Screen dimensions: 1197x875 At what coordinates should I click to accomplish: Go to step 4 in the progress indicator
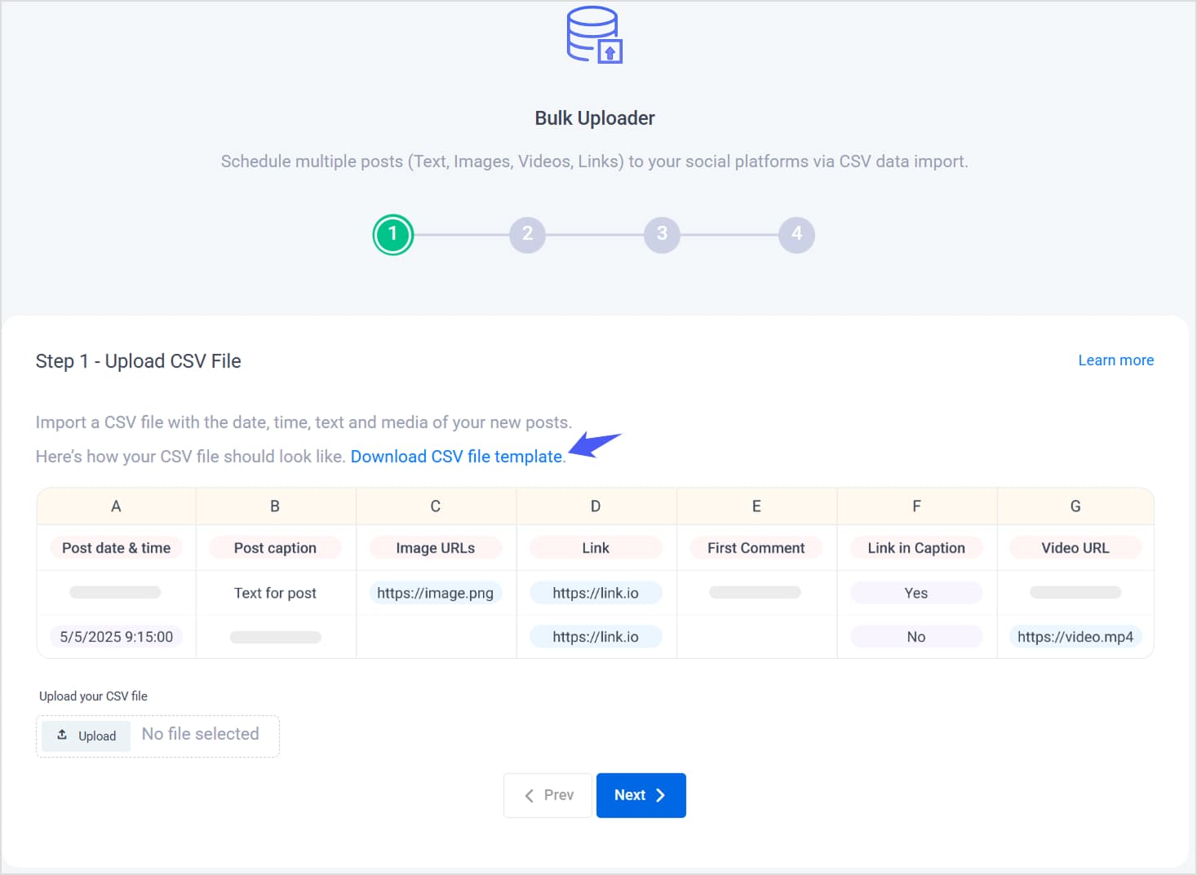point(796,235)
